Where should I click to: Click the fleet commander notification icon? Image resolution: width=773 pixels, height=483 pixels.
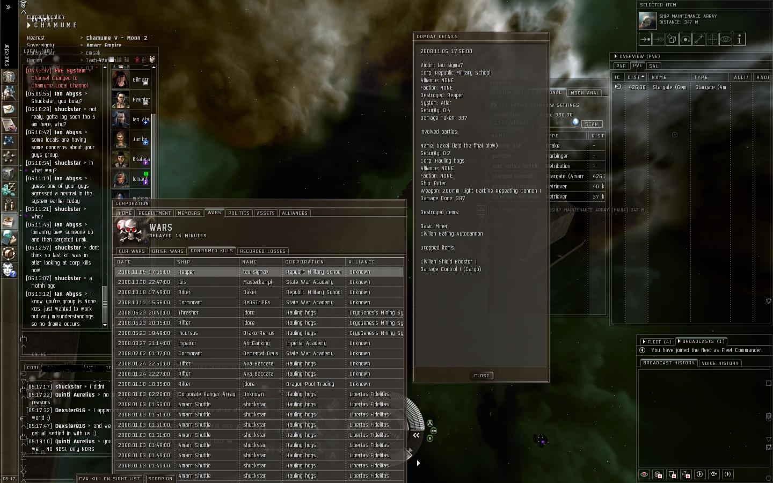click(x=643, y=350)
